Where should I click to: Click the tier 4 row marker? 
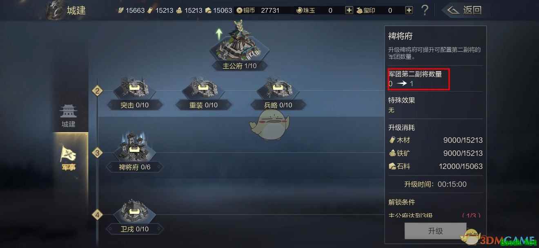coord(97,215)
